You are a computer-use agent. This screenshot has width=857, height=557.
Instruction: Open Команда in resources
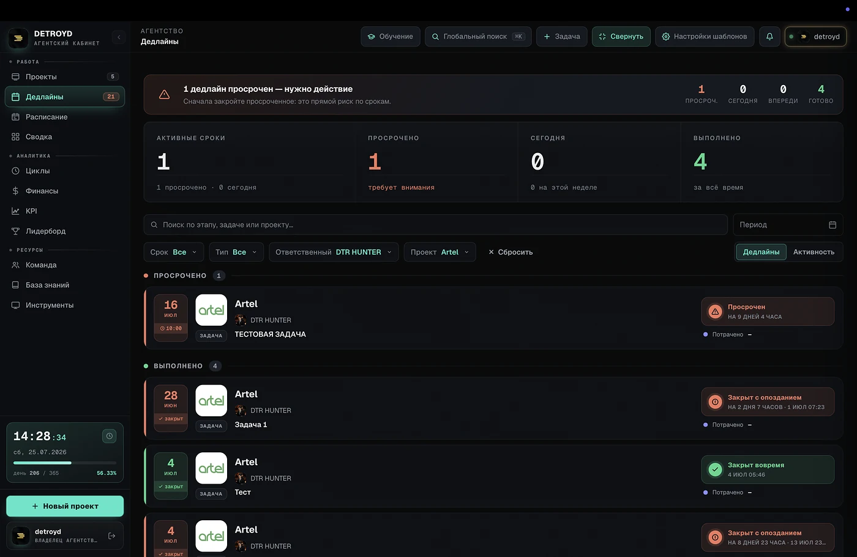point(65,265)
